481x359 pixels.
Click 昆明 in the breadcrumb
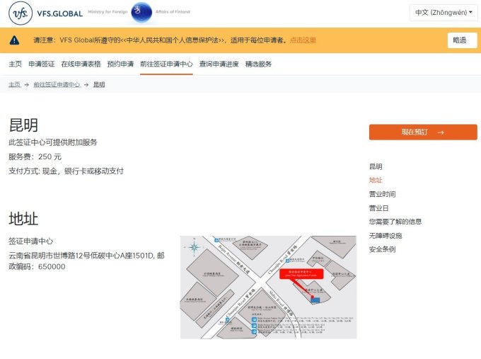[x=99, y=84]
